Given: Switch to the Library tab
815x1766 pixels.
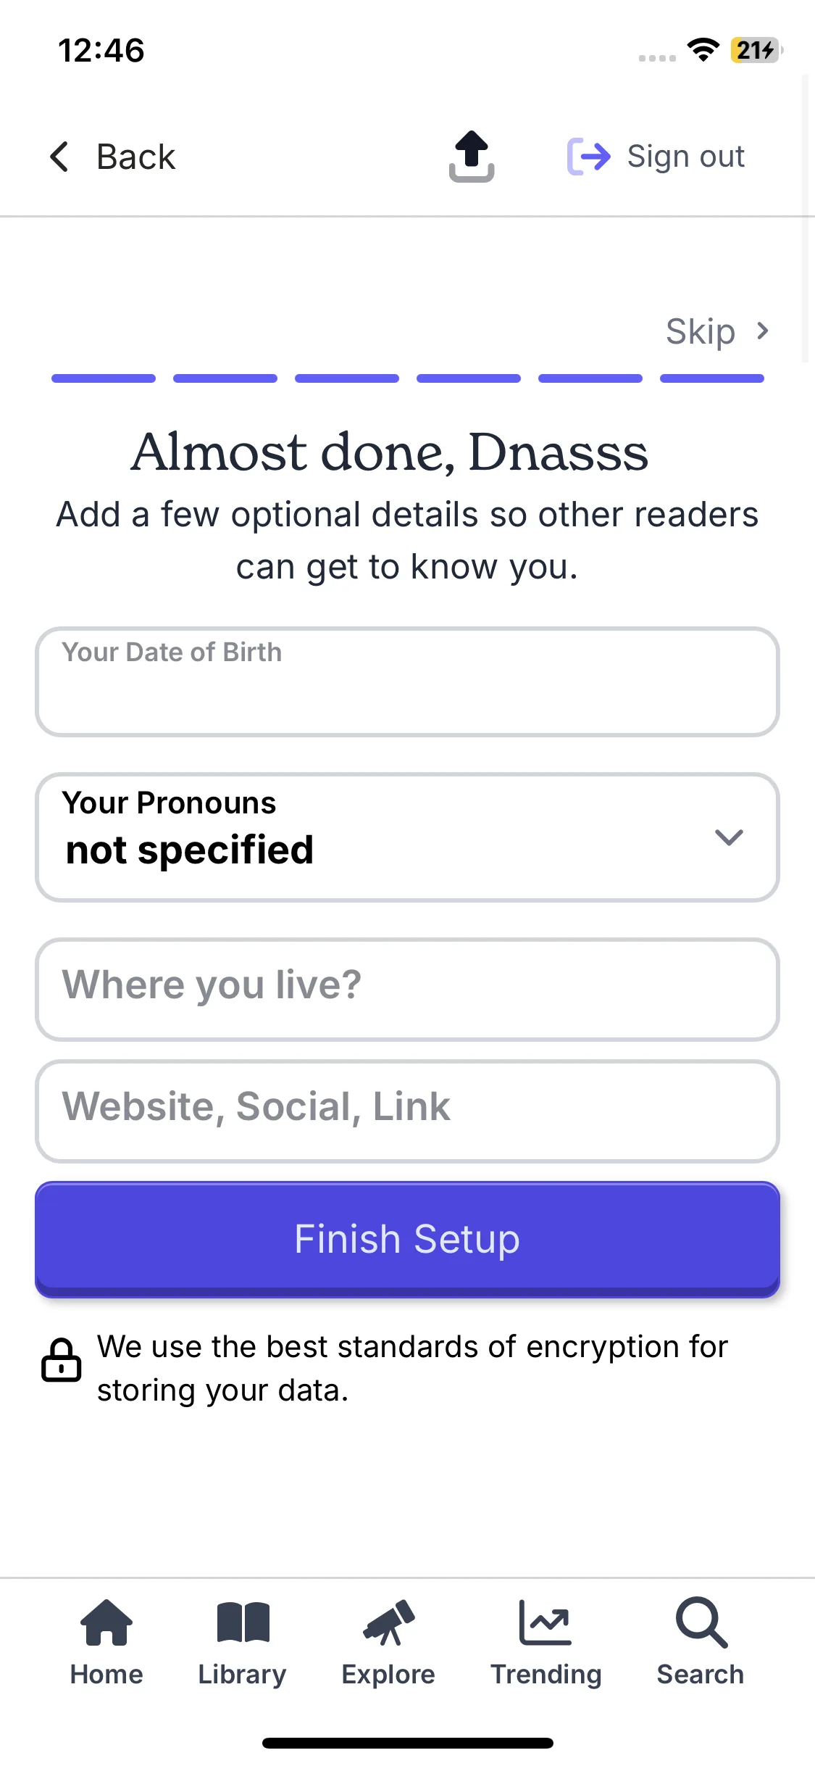Looking at the screenshot, I should (243, 1643).
